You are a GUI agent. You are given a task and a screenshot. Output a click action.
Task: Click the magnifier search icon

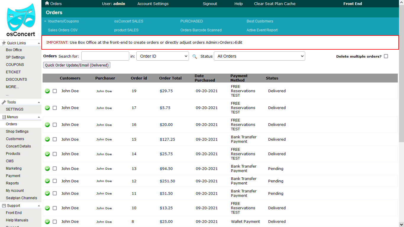195,56
